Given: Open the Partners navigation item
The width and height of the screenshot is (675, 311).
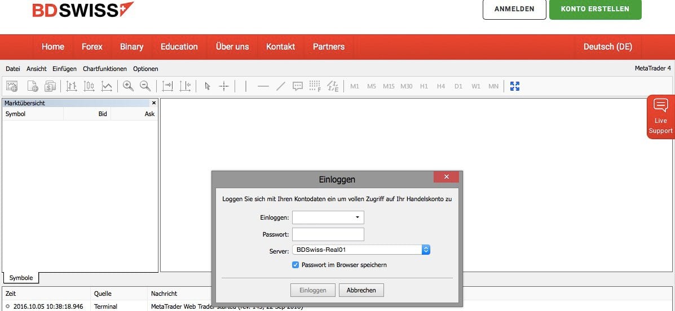Looking at the screenshot, I should pos(329,46).
